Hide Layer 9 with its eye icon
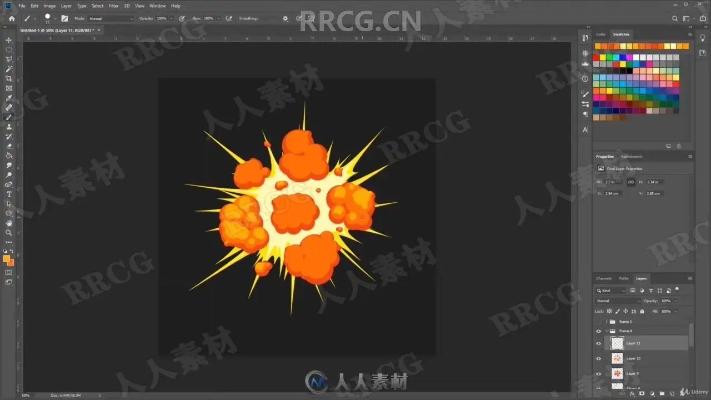The width and height of the screenshot is (711, 400). 598,373
